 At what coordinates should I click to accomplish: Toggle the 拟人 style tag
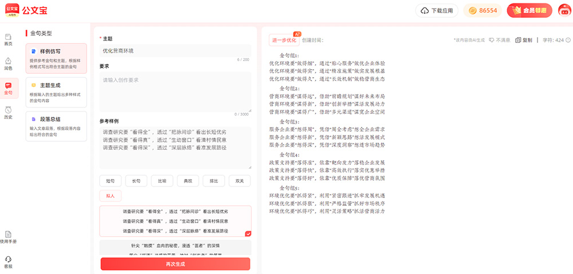(x=110, y=196)
